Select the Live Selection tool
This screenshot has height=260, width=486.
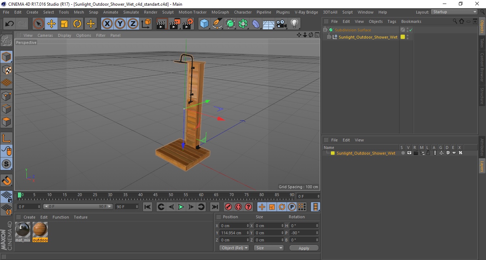[39, 24]
